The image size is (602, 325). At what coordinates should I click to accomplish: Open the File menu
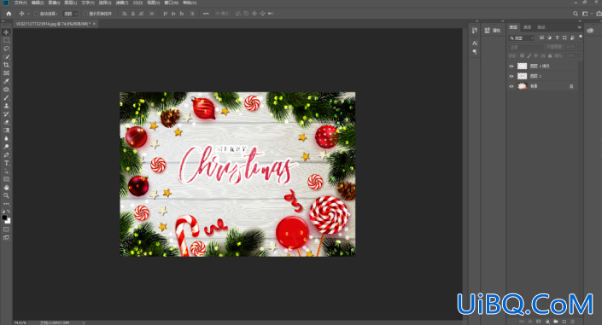tap(20, 3)
